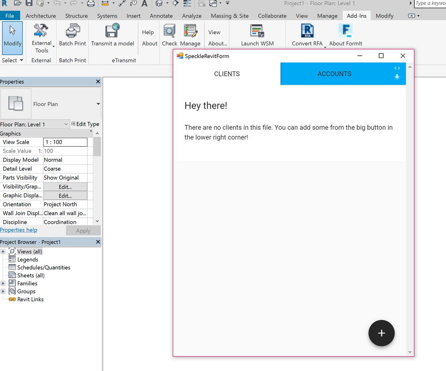Open Properties help link
The image size is (446, 371).
click(x=19, y=230)
